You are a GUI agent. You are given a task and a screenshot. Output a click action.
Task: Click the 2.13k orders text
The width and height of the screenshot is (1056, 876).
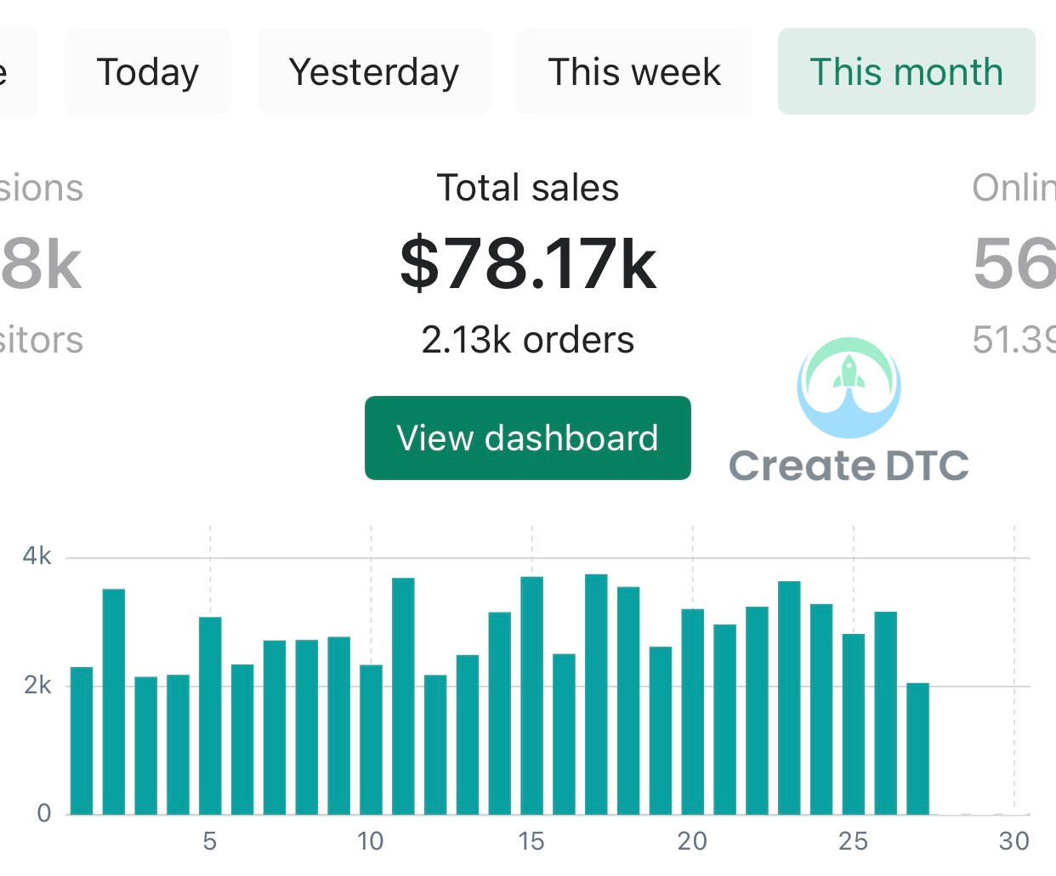coord(528,340)
